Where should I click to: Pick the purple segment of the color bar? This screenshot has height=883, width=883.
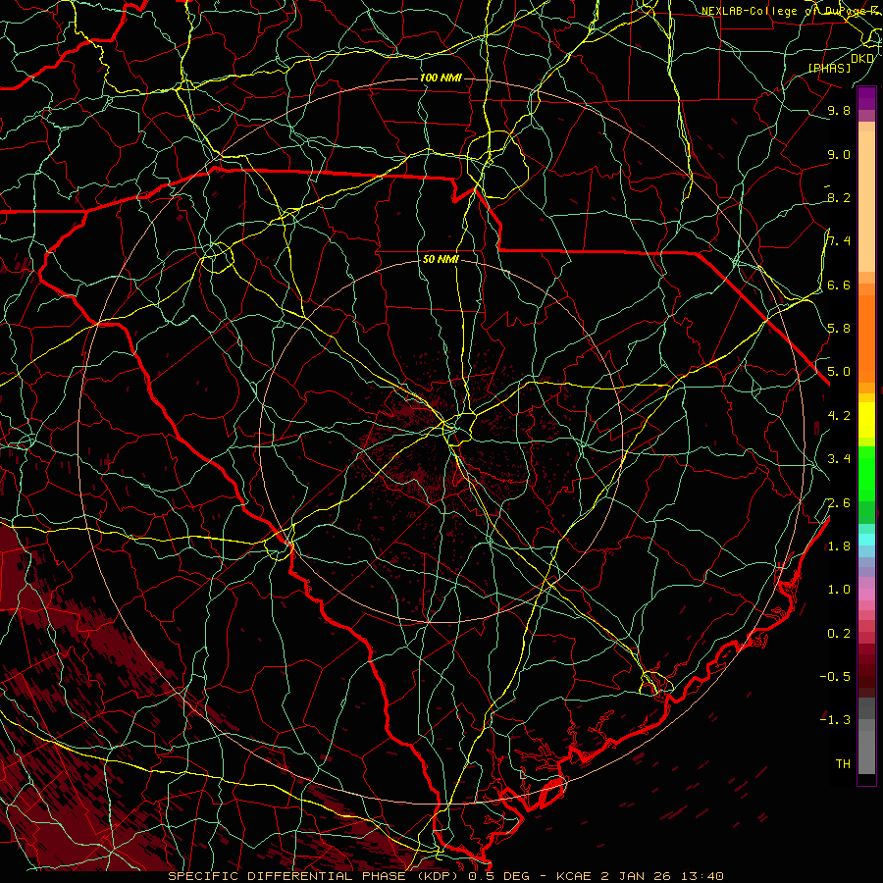[x=866, y=98]
